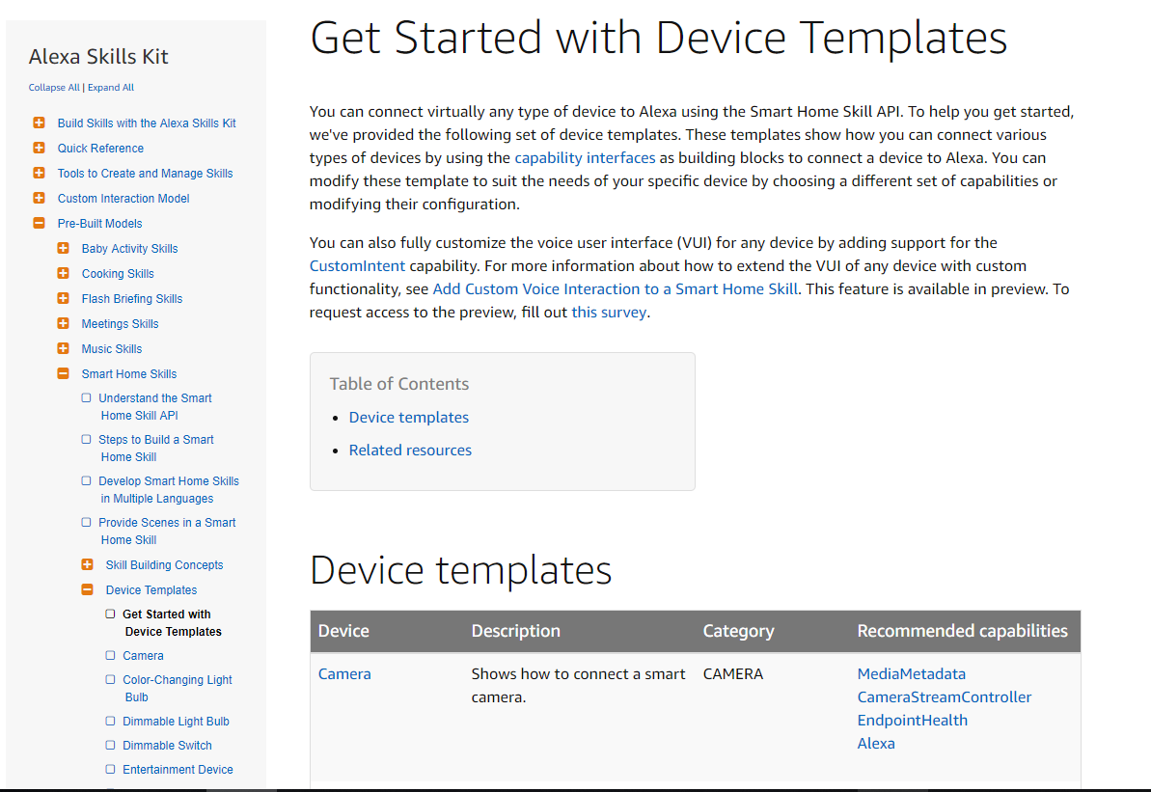The height and width of the screenshot is (792, 1151).
Task: Open Build Skills with the Alexa Skills Kit link
Action: tap(147, 123)
